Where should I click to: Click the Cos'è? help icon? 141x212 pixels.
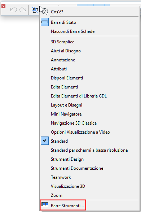pyautogui.click(x=45, y=11)
